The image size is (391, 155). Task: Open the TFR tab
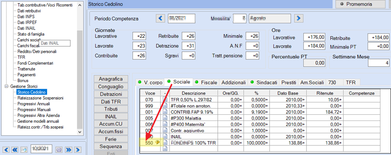click(x=350, y=82)
